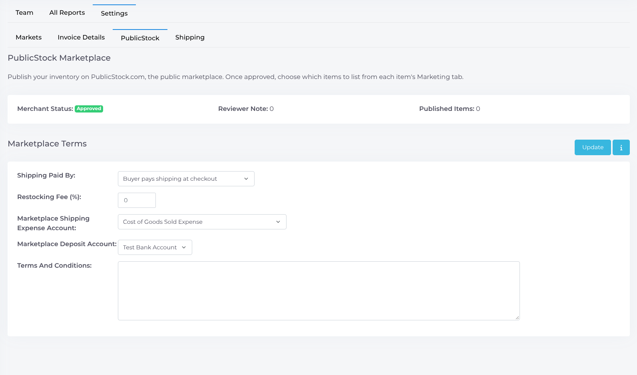Focus the Restocking Fee percentage field
This screenshot has width=637, height=375.
pos(137,200)
